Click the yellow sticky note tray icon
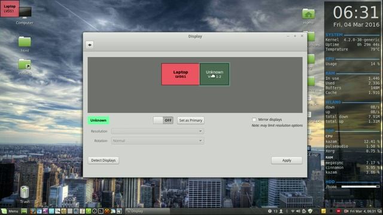The width and height of the screenshot is (383, 215). pos(324,211)
